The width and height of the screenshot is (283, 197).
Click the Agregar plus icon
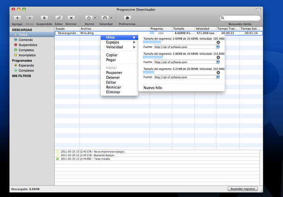tap(17, 18)
